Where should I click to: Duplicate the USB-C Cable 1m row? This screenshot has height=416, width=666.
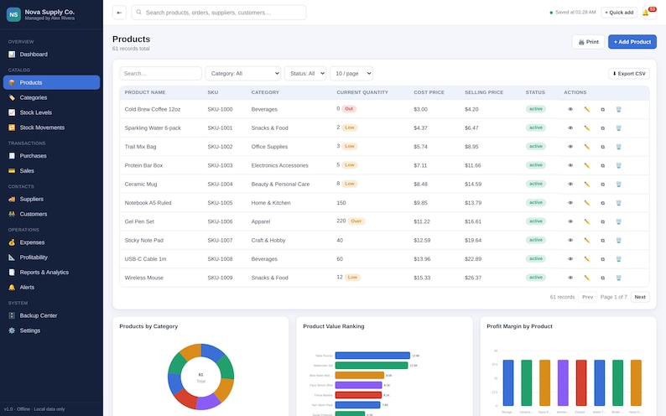602,258
